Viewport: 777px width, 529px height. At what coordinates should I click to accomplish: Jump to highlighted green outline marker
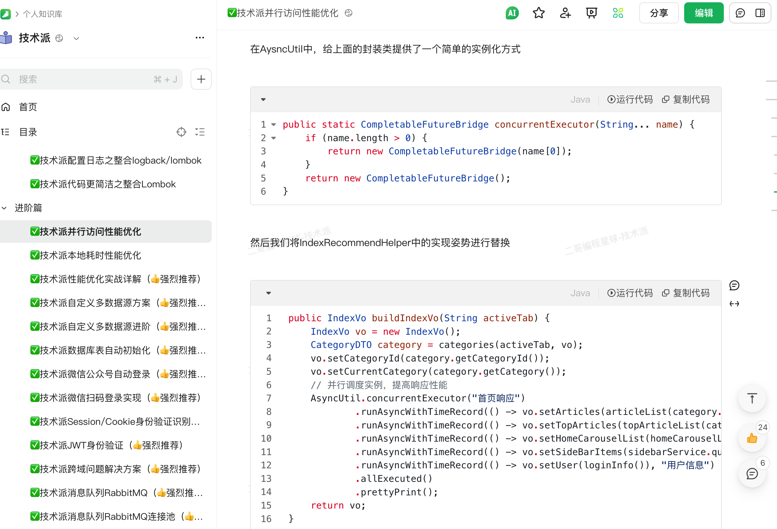point(775,192)
